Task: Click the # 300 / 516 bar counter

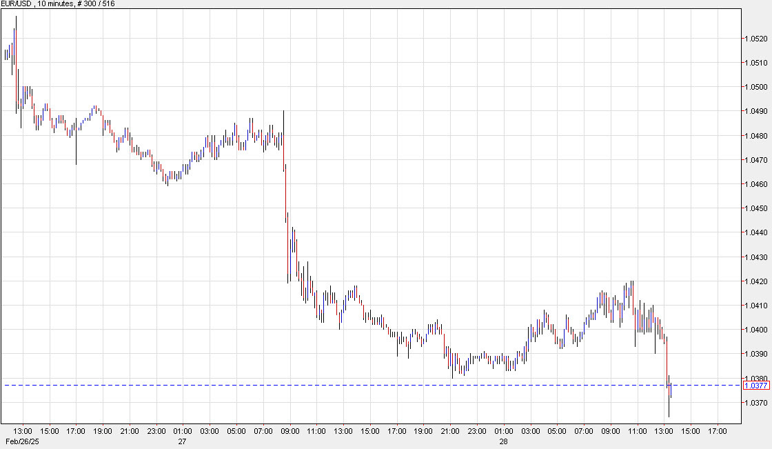Action: tap(99, 3)
